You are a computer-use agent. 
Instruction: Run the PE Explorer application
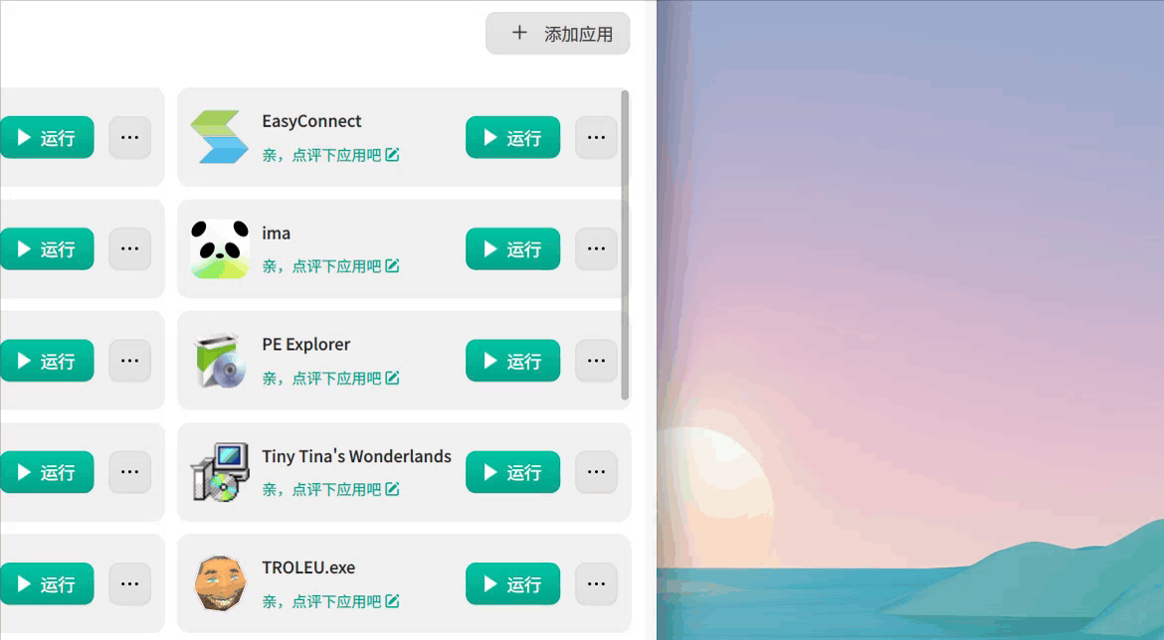[513, 361]
